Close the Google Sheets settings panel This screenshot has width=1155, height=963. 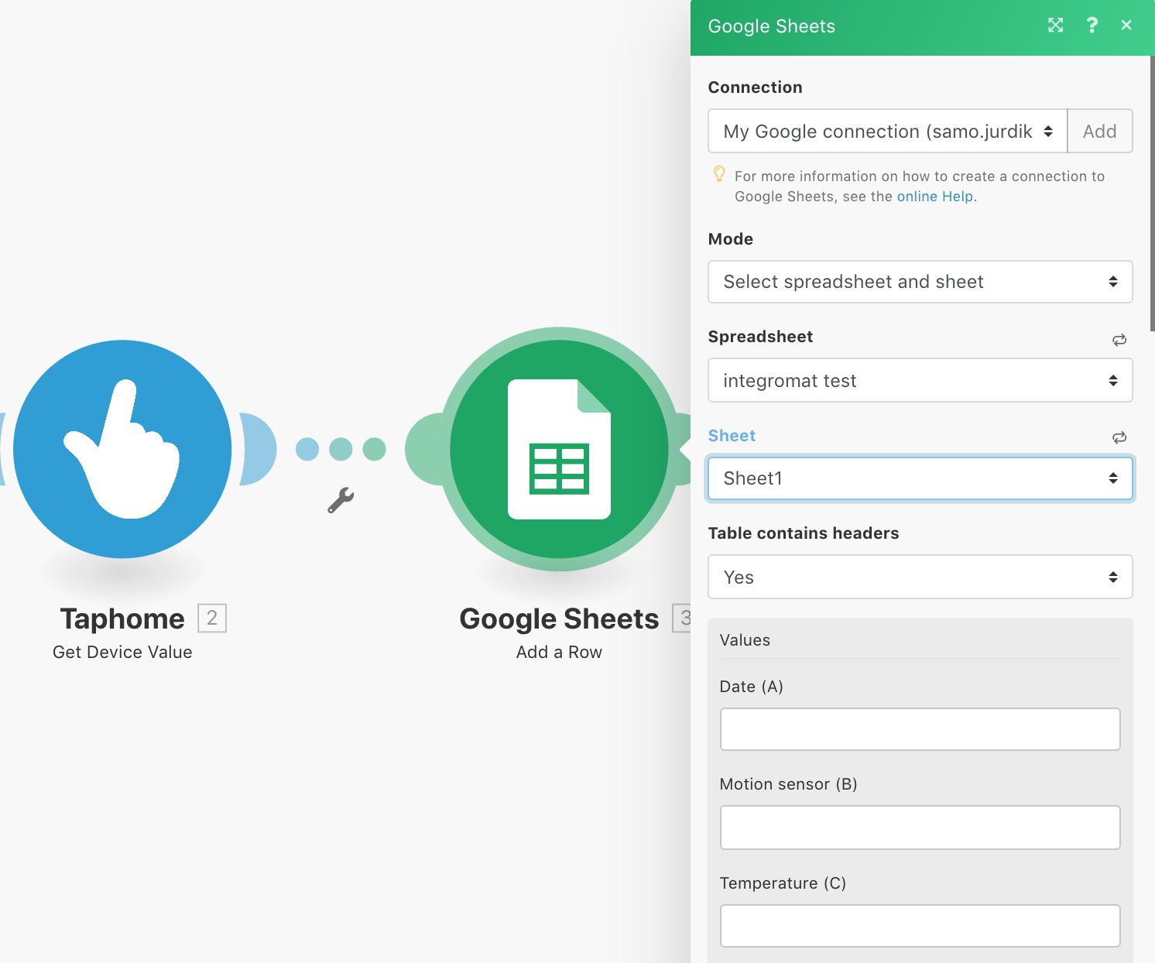pos(1126,26)
